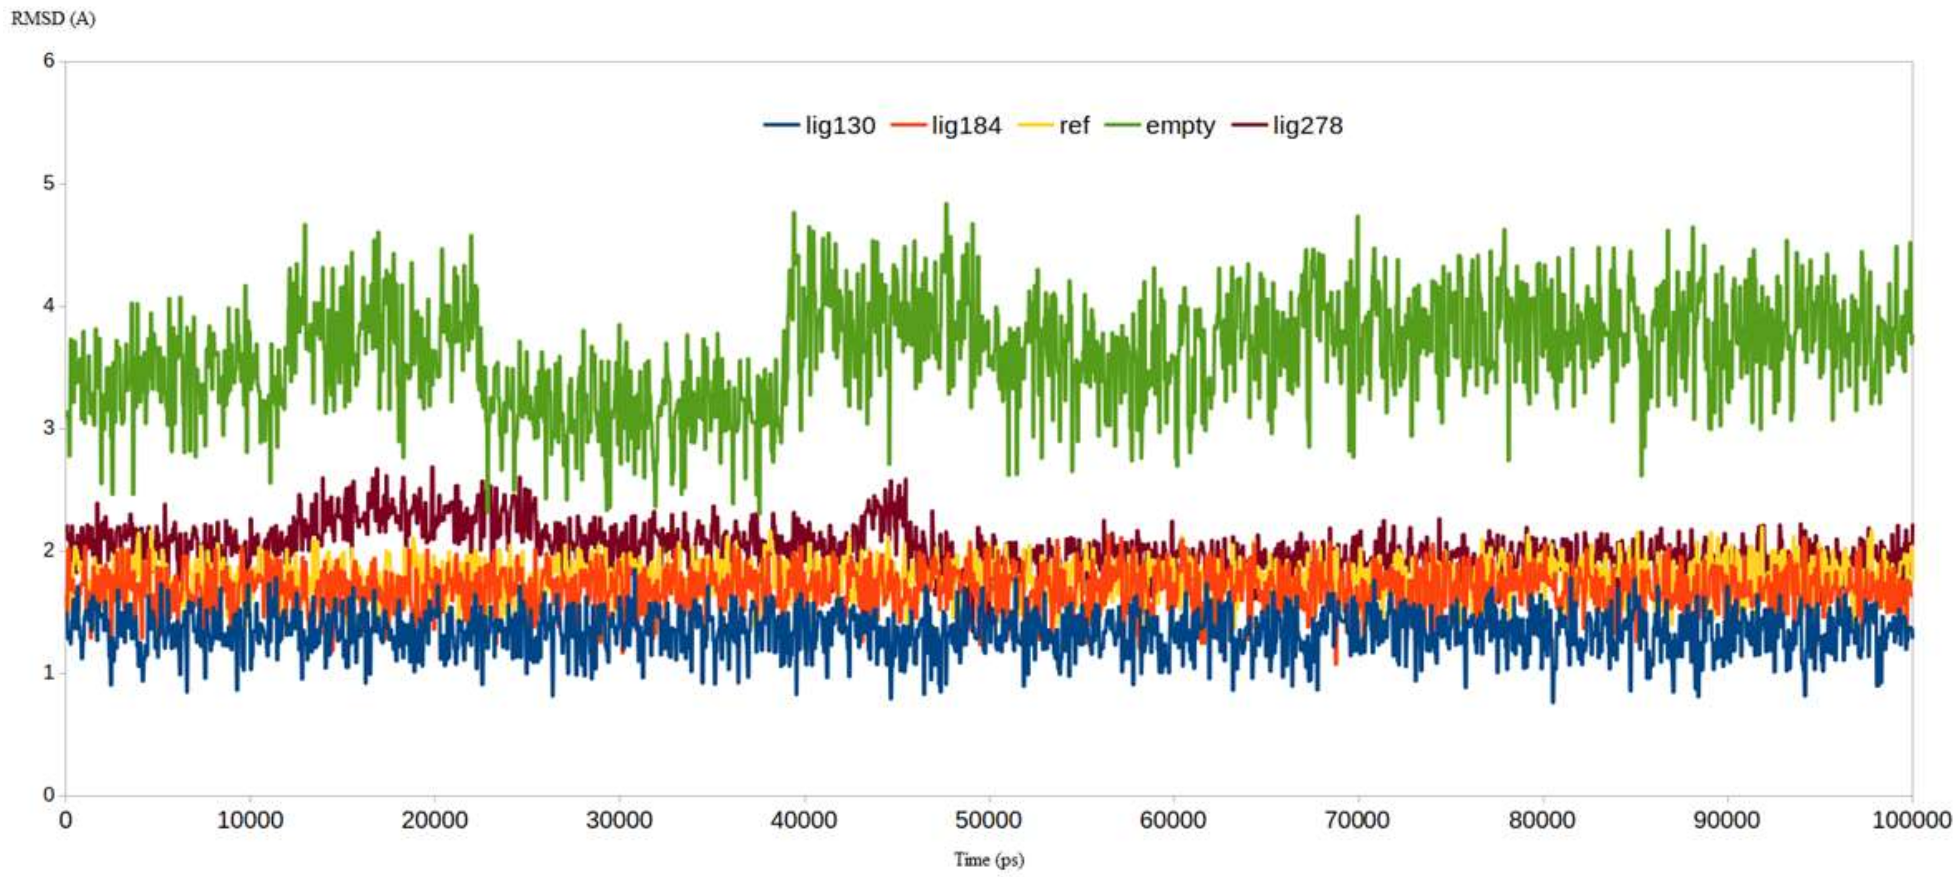This screenshot has width=1960, height=877.
Task: Click the 3 y-axis tick label
Action: [x=49, y=428]
